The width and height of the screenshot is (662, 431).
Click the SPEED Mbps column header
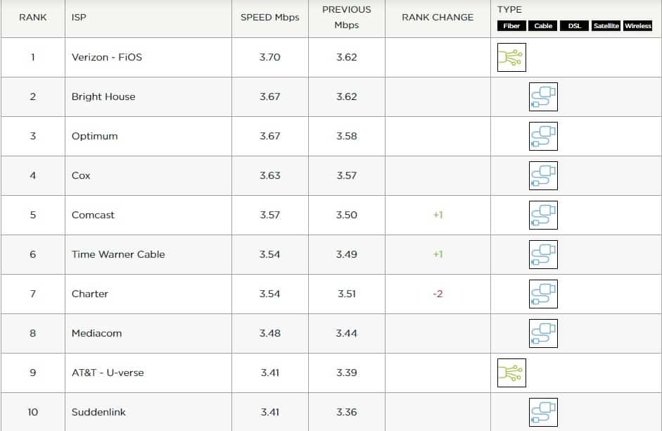[x=269, y=18]
